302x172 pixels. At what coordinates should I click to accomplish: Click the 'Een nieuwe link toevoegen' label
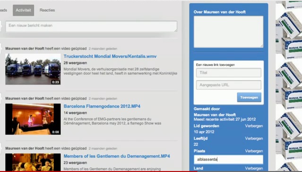(x=216, y=65)
